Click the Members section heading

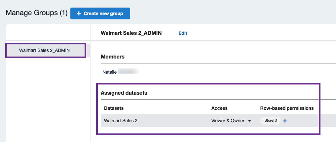point(113,57)
